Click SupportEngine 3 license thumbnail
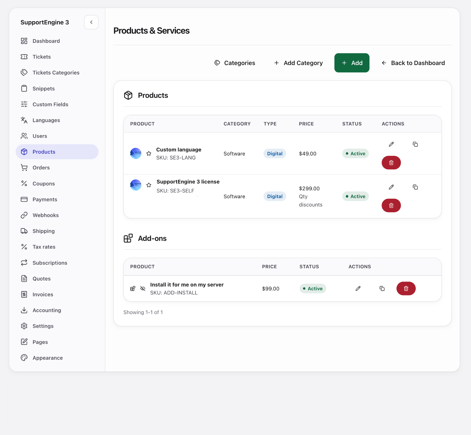Image resolution: width=471 pixels, height=435 pixels. pyautogui.click(x=136, y=185)
